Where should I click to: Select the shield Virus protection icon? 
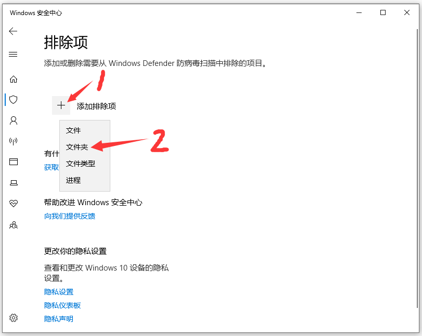tap(14, 99)
